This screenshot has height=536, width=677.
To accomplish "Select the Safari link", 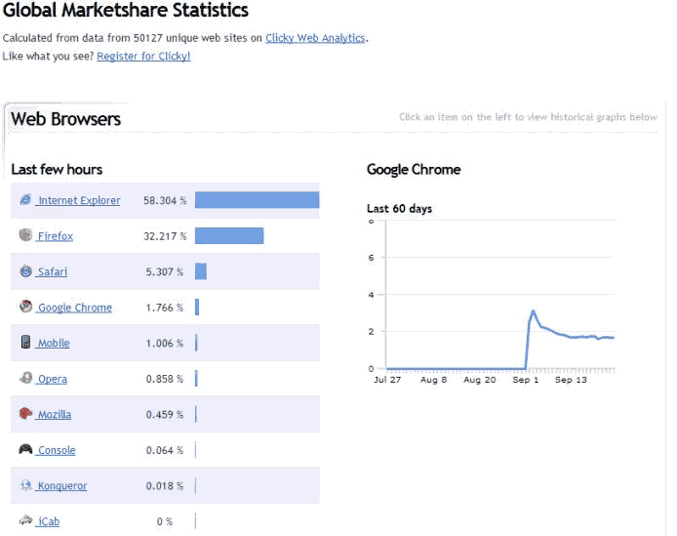I will (x=53, y=271).
